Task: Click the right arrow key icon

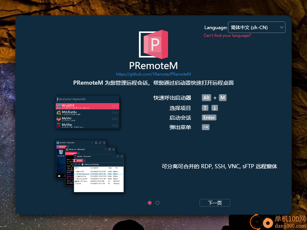Action: (x=206, y=127)
